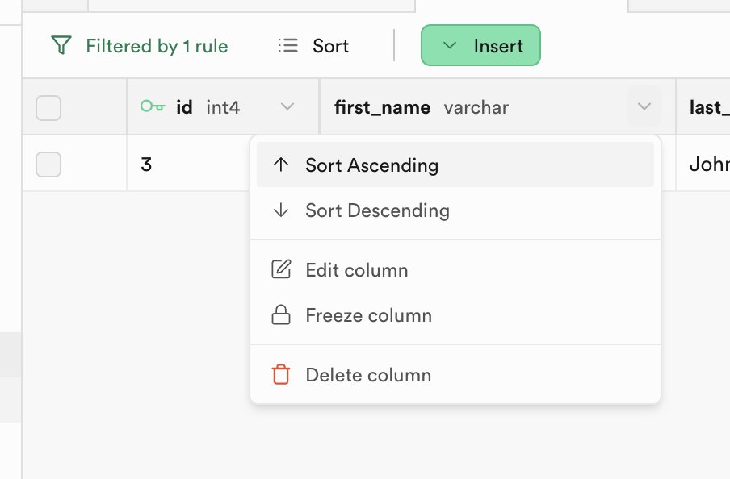
Task: Click the lock Freeze column icon
Action: 281,314
